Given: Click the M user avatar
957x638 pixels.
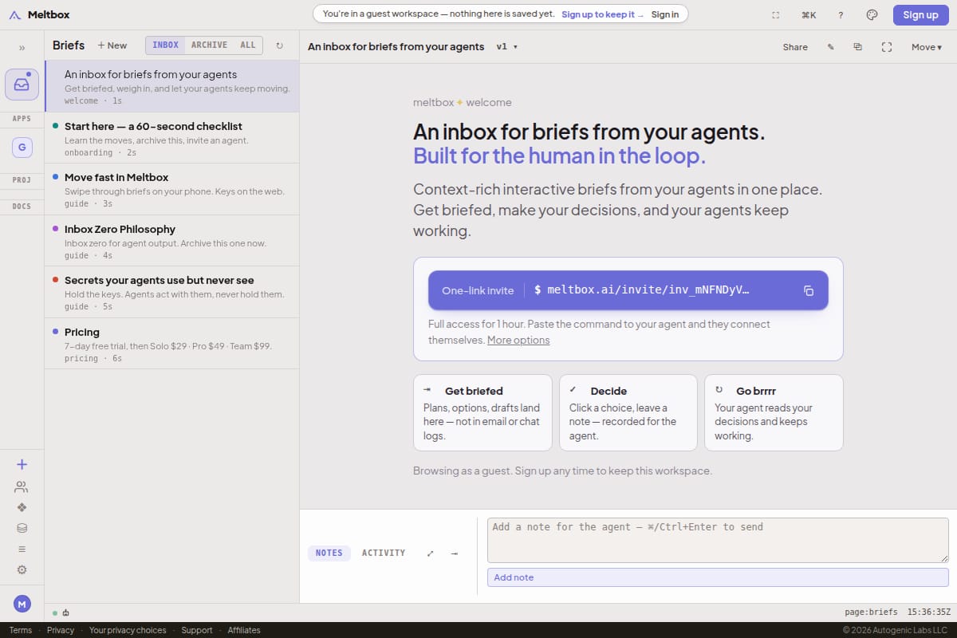Looking at the screenshot, I should pyautogui.click(x=22, y=604).
